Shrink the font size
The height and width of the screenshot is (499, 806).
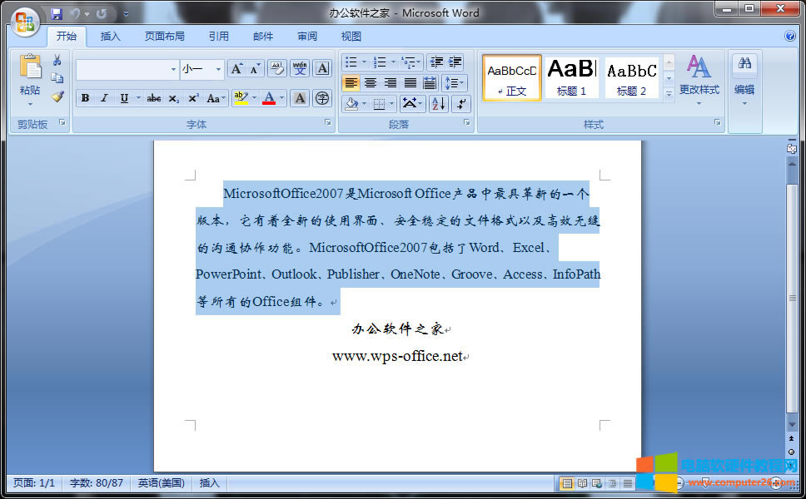(x=255, y=68)
